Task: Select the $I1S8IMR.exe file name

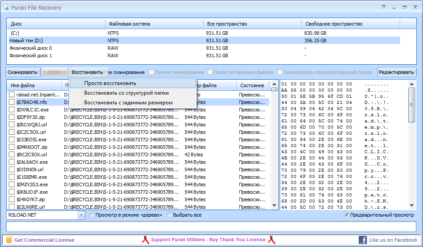Action: [32, 177]
